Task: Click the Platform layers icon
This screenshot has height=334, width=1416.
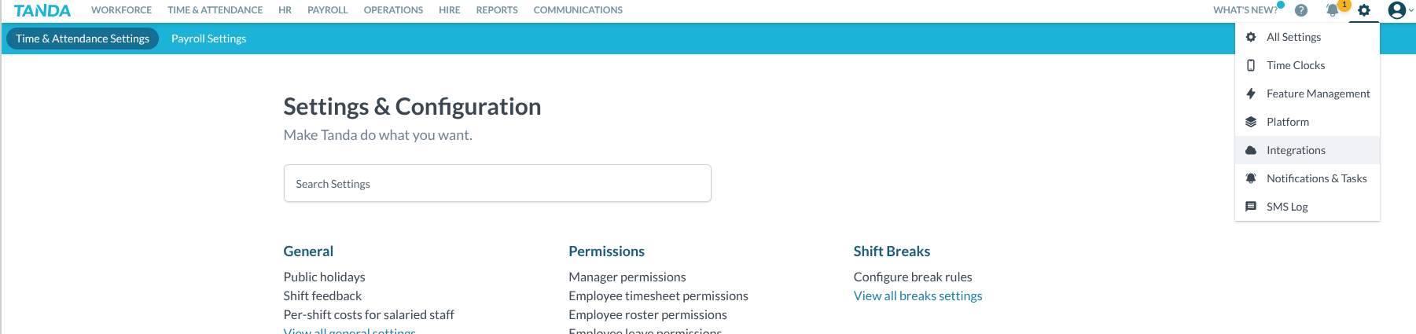Action: pos(1251,122)
